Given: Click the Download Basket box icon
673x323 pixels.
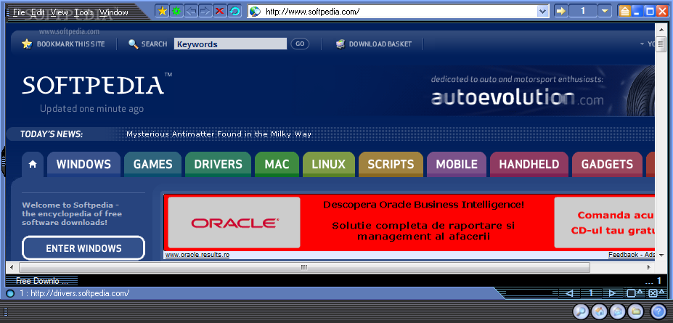Looking at the screenshot, I should click(x=340, y=44).
